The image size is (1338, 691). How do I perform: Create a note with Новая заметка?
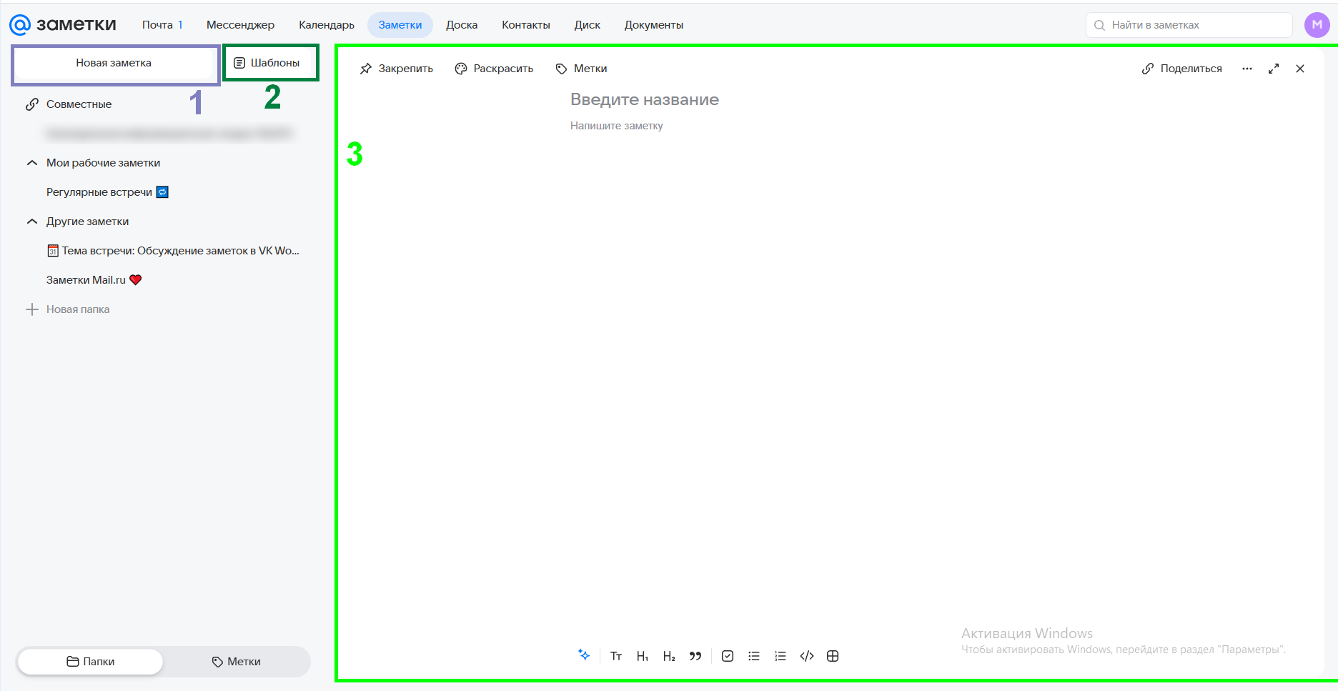(114, 63)
